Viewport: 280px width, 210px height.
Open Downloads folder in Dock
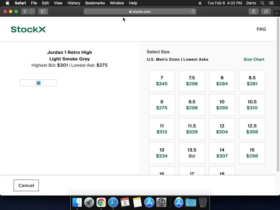pyautogui.click(x=191, y=203)
